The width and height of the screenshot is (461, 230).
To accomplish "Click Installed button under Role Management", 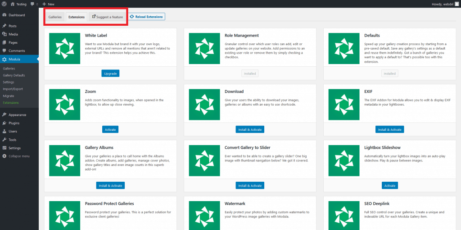I will (x=250, y=74).
